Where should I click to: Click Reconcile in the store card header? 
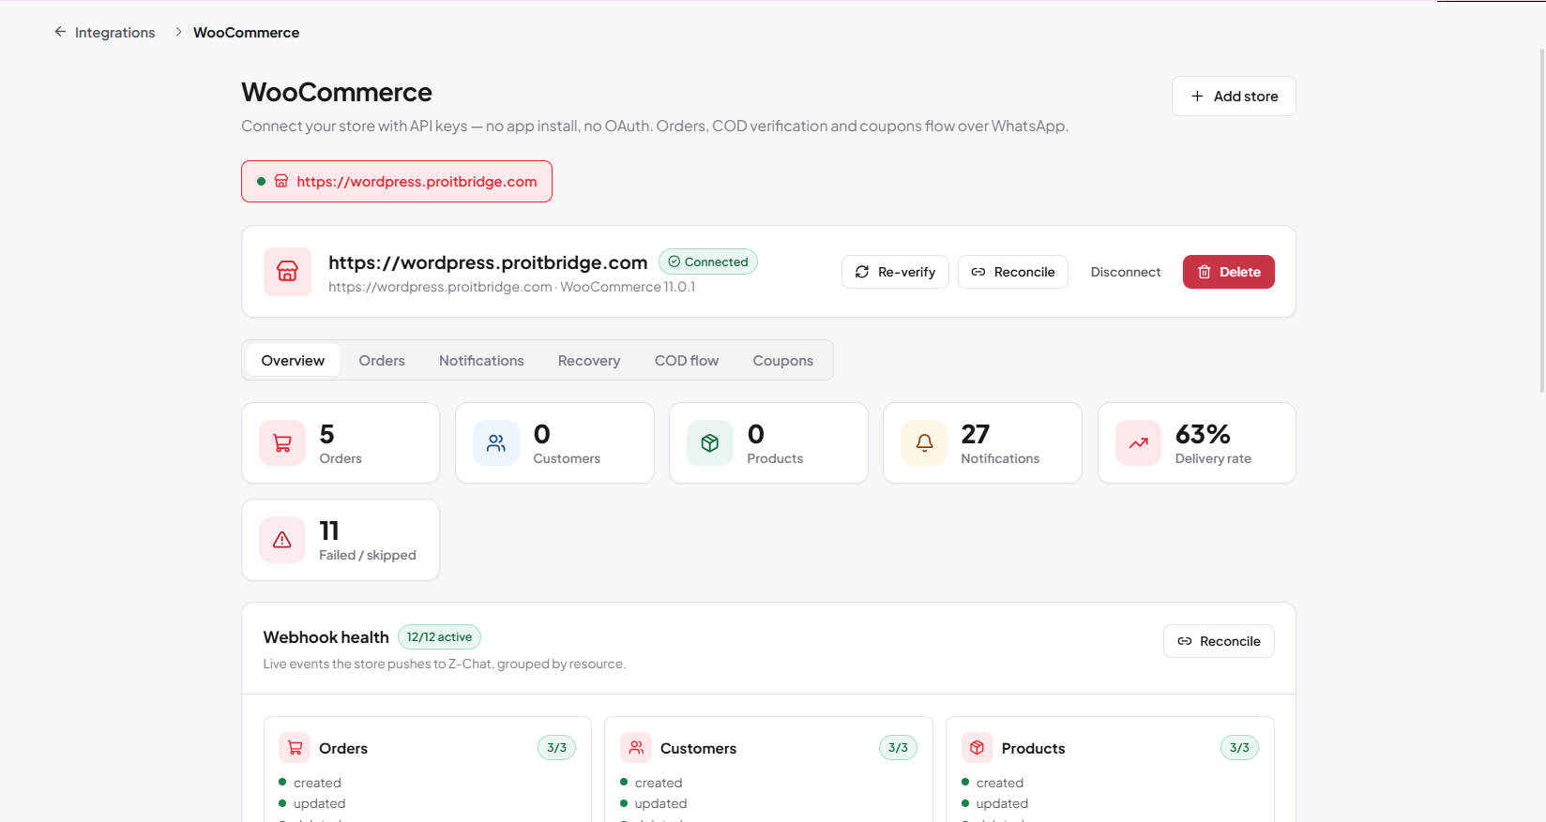[x=1013, y=272]
